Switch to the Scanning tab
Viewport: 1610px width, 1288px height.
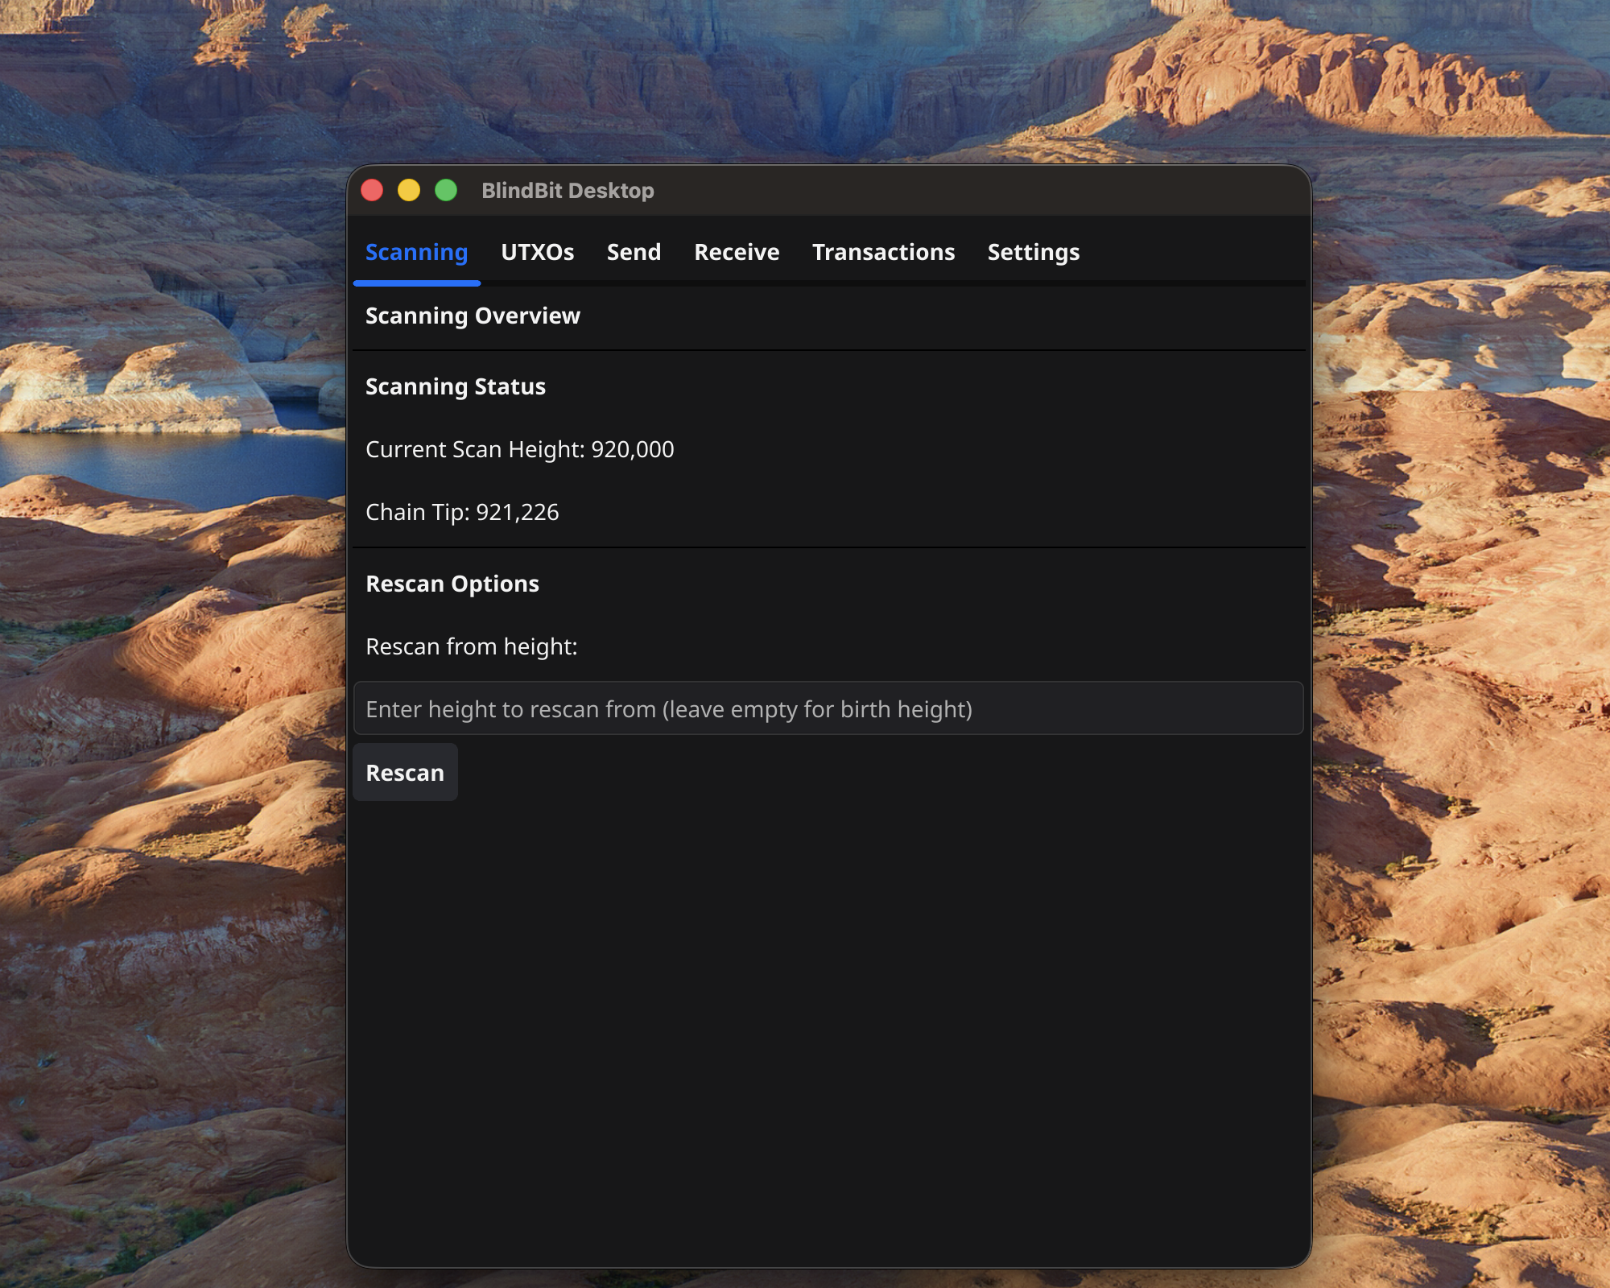(x=416, y=253)
